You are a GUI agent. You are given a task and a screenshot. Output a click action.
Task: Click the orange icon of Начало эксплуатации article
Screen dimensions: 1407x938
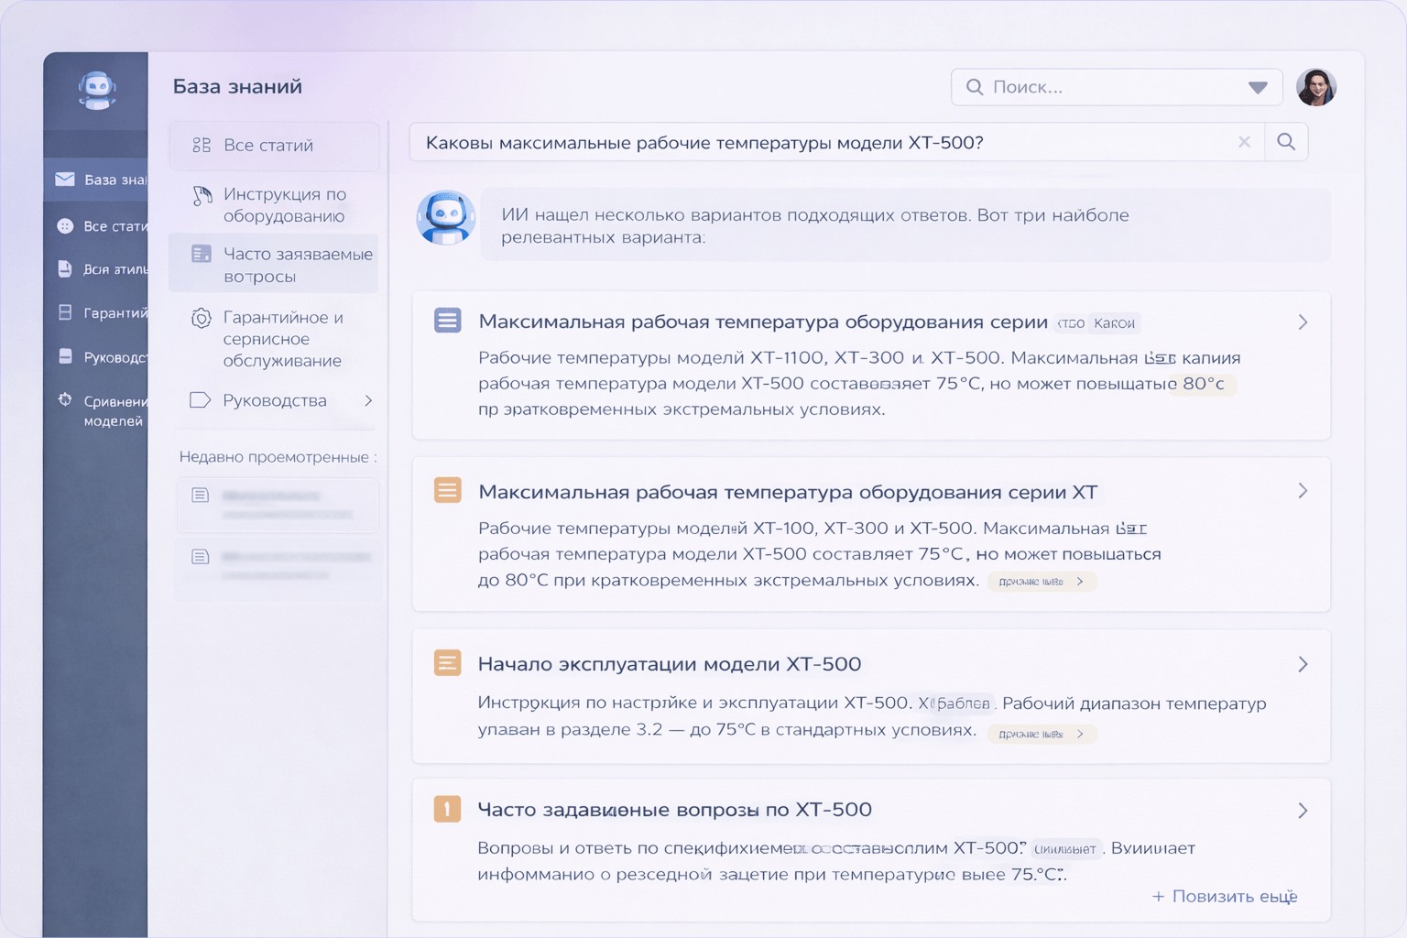(447, 662)
